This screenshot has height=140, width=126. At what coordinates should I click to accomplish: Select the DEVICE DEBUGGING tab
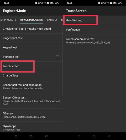pyautogui.click(x=31, y=20)
